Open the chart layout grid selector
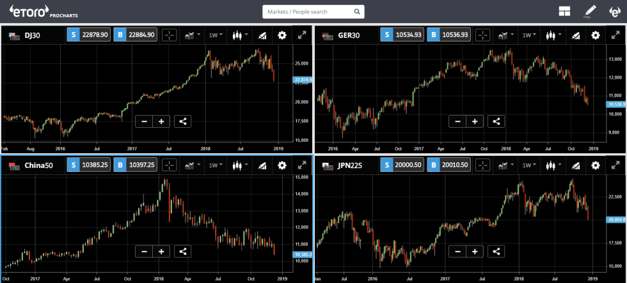 point(564,11)
